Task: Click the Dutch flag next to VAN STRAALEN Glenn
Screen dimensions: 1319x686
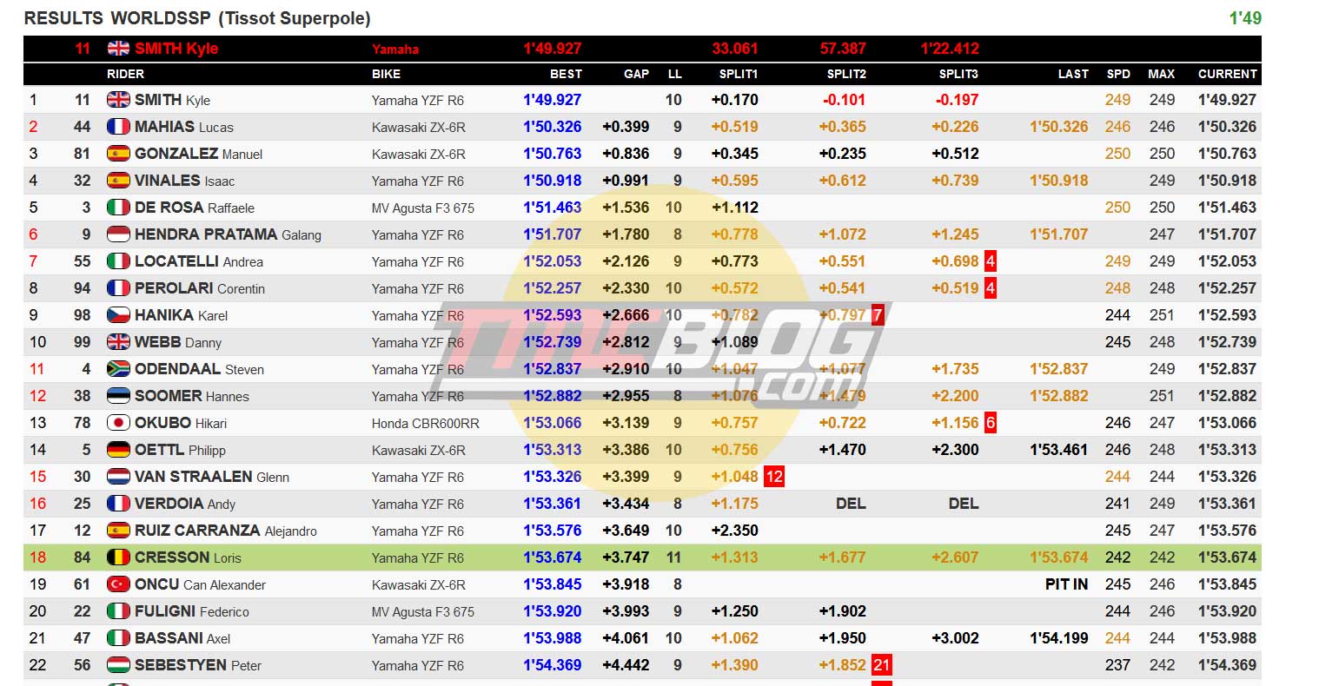Action: click(118, 477)
